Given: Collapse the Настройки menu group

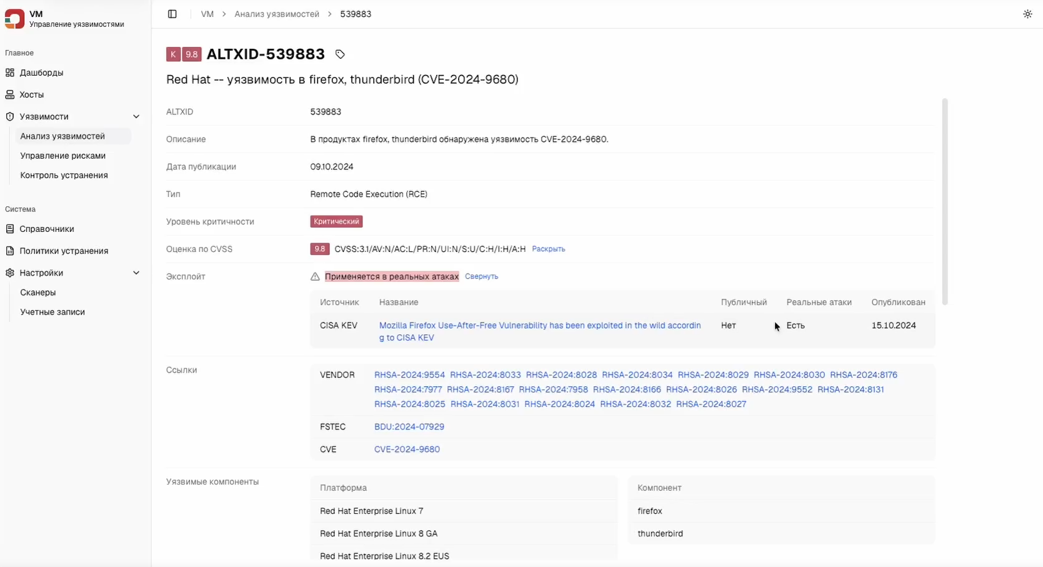Looking at the screenshot, I should 136,273.
